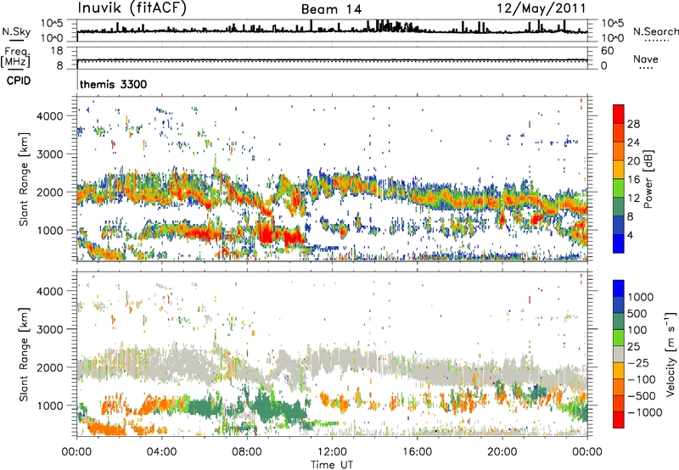Click the '60' Nave axis tick

608,51
